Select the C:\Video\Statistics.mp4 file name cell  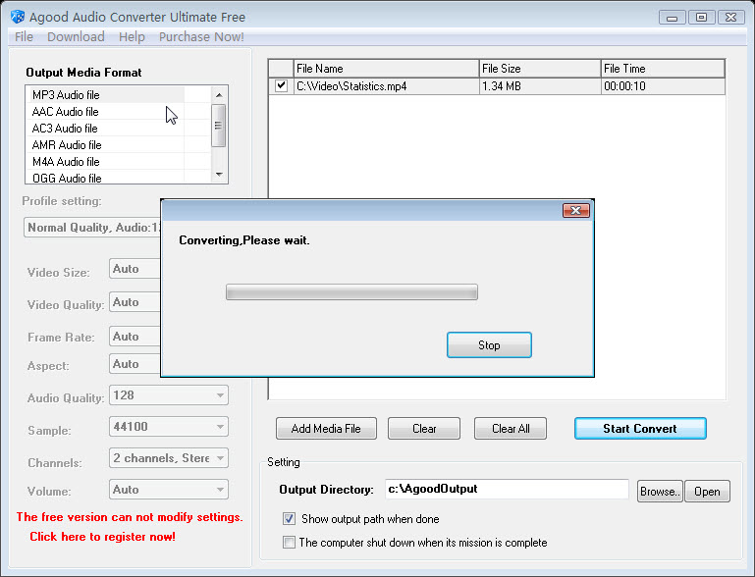[x=386, y=86]
